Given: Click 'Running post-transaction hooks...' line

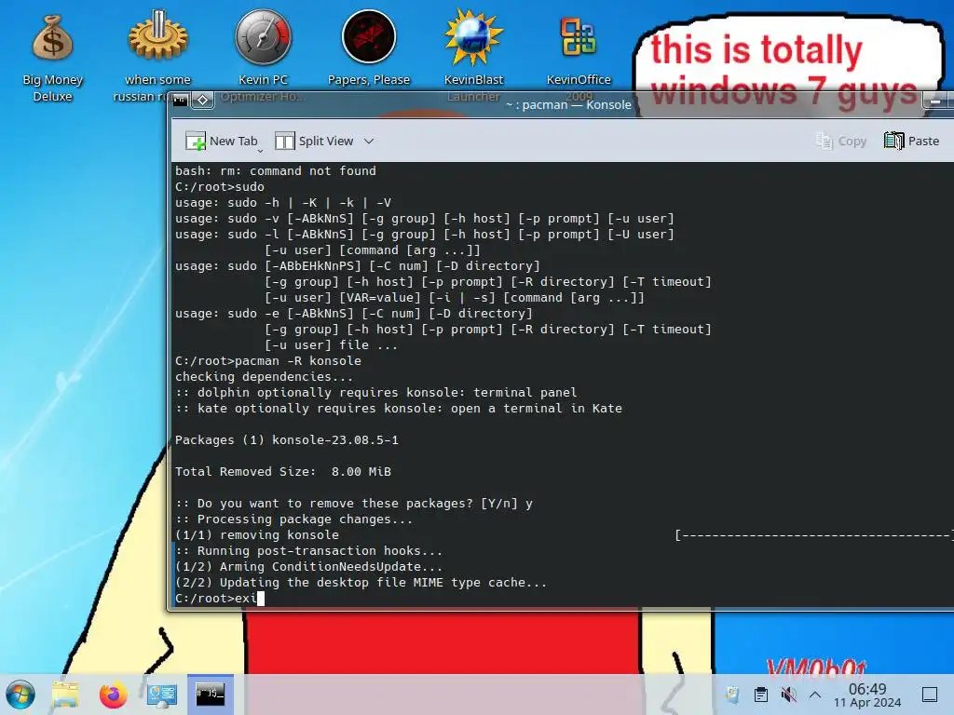Looking at the screenshot, I should (308, 551).
